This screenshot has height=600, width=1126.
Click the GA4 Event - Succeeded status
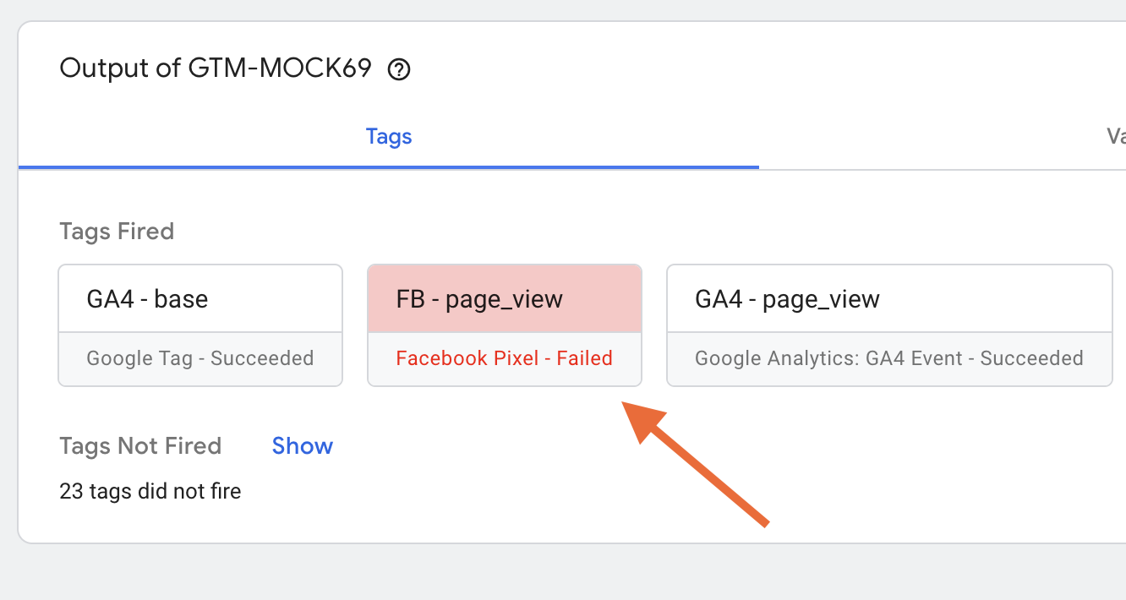pos(889,358)
